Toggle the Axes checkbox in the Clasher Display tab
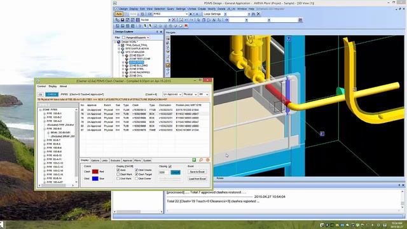407x229 pixels. 118,170
